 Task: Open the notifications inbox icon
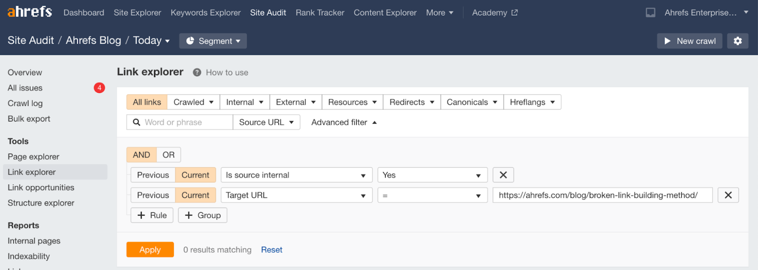650,13
